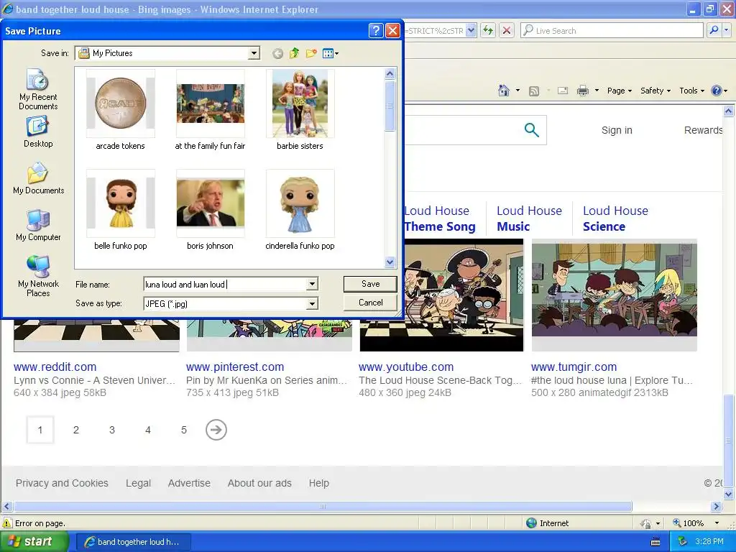The height and width of the screenshot is (552, 736).
Task: Click the dialog Help question mark button
Action: click(375, 30)
